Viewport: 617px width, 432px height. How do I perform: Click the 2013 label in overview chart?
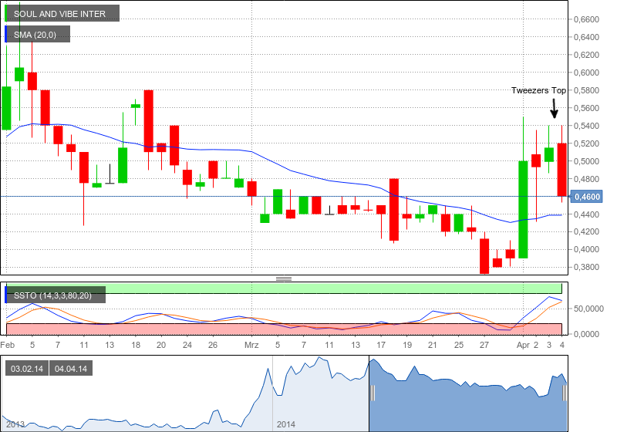[15, 424]
